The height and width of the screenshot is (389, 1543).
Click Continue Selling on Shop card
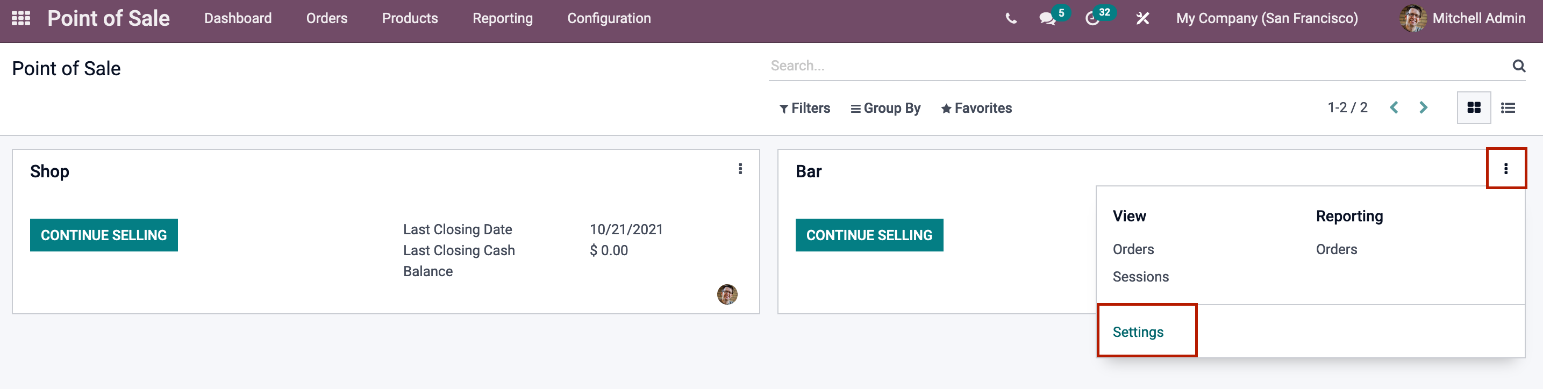tap(104, 235)
